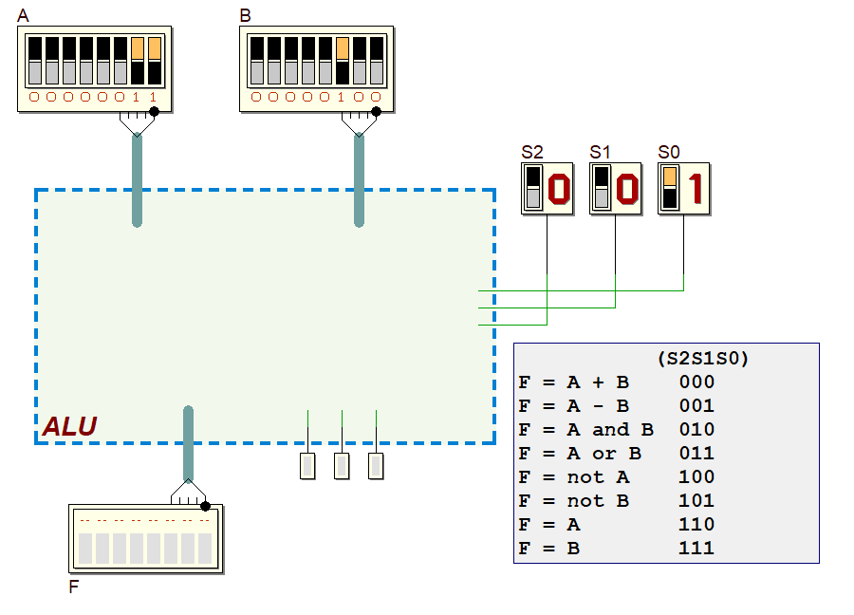This screenshot has height=615, width=854.
Task: Click the 'F' label below the display
Action: [74, 587]
